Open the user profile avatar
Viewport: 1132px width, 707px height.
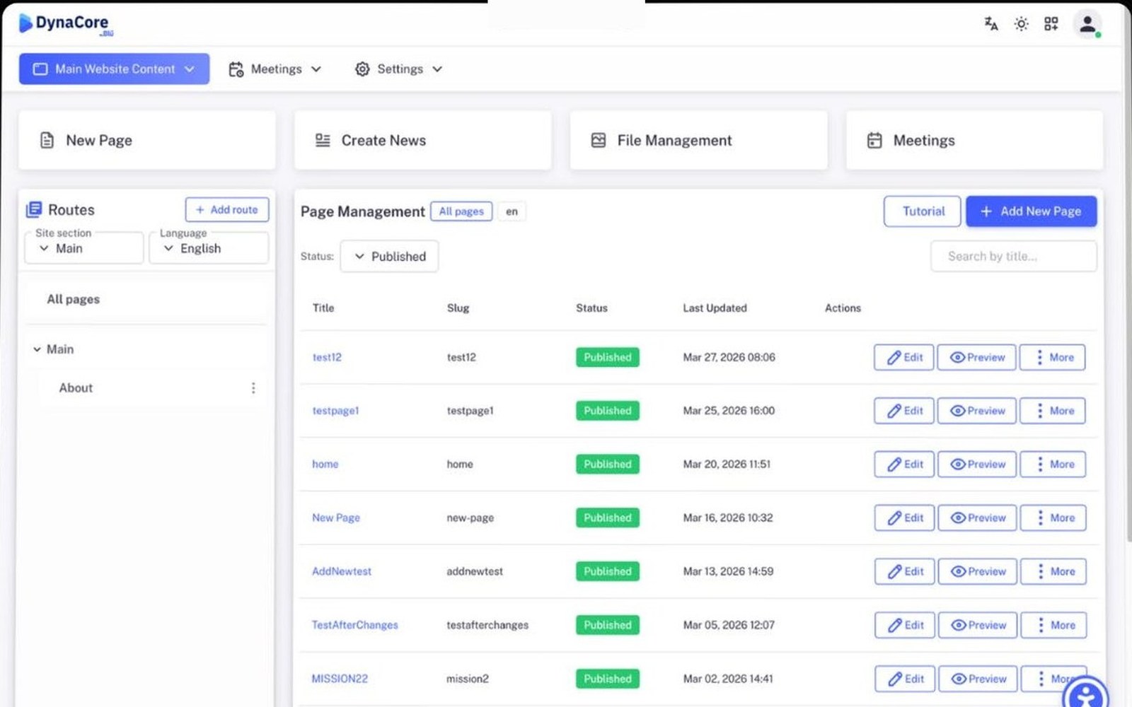click(1087, 24)
